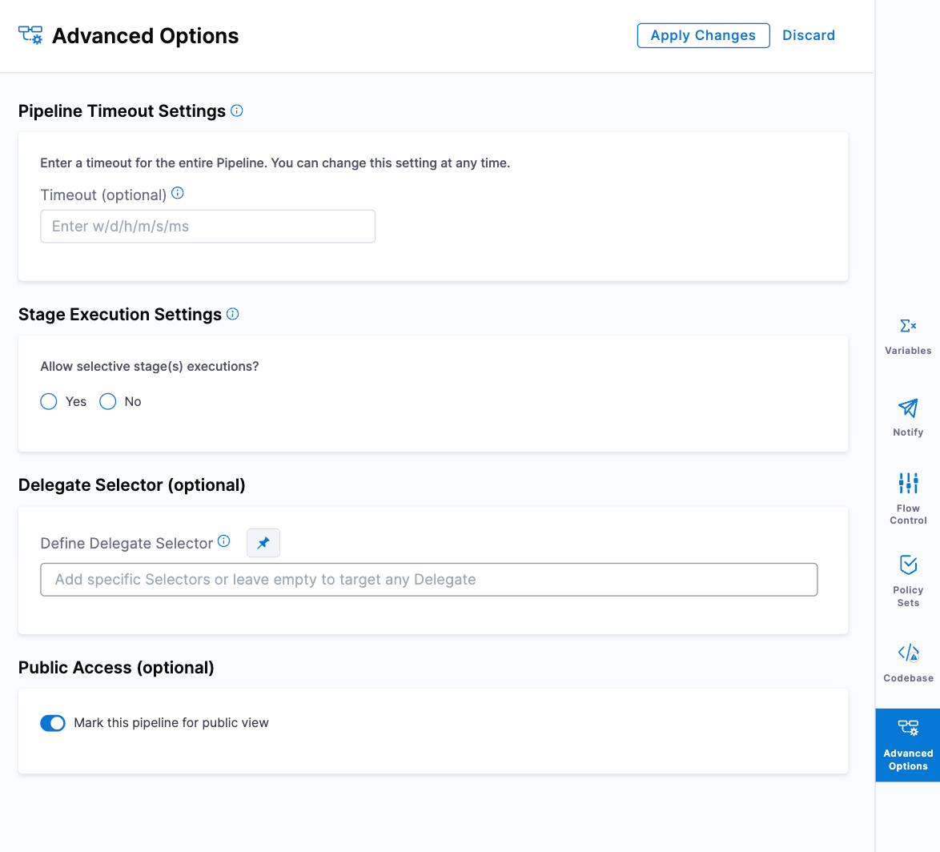Select Yes for selective stage executions
940x852 pixels.
[49, 401]
